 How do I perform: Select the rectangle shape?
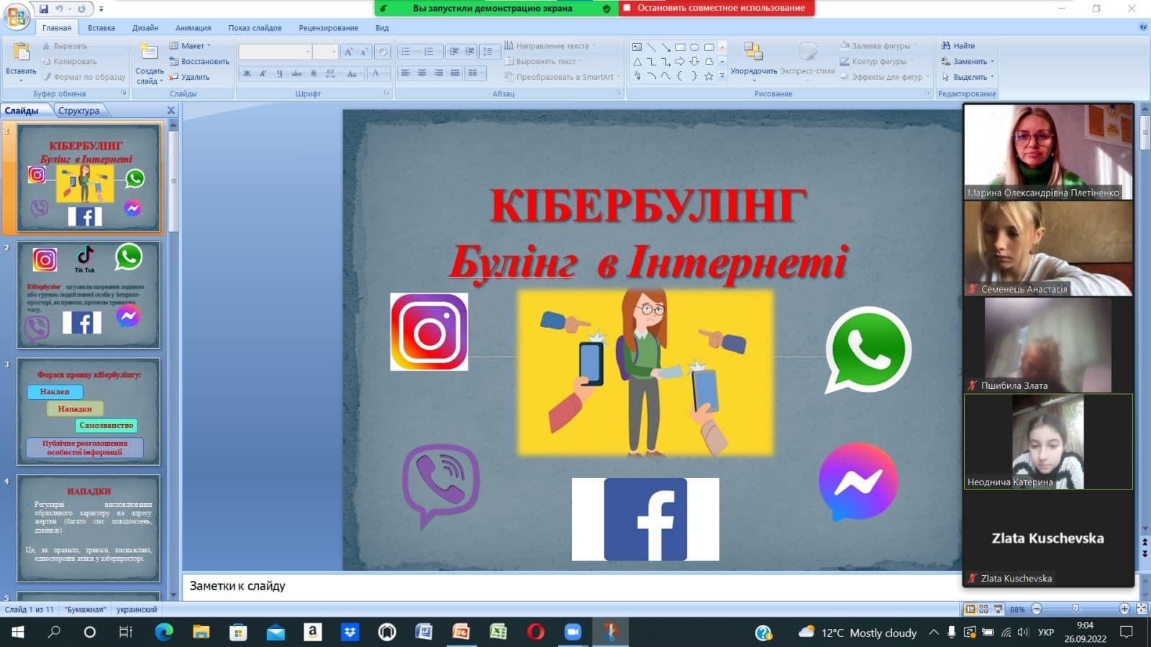click(x=680, y=47)
